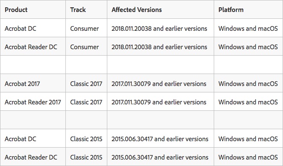Select Acrobat DC in the Classic 2015 row
The height and width of the screenshot is (166, 283).
tap(21, 139)
